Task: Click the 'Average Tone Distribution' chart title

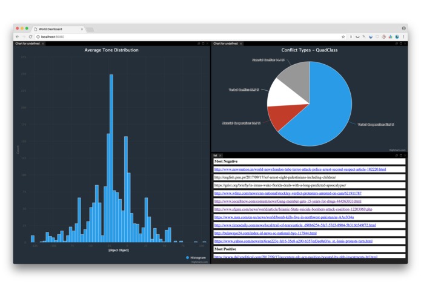Action: pos(111,50)
